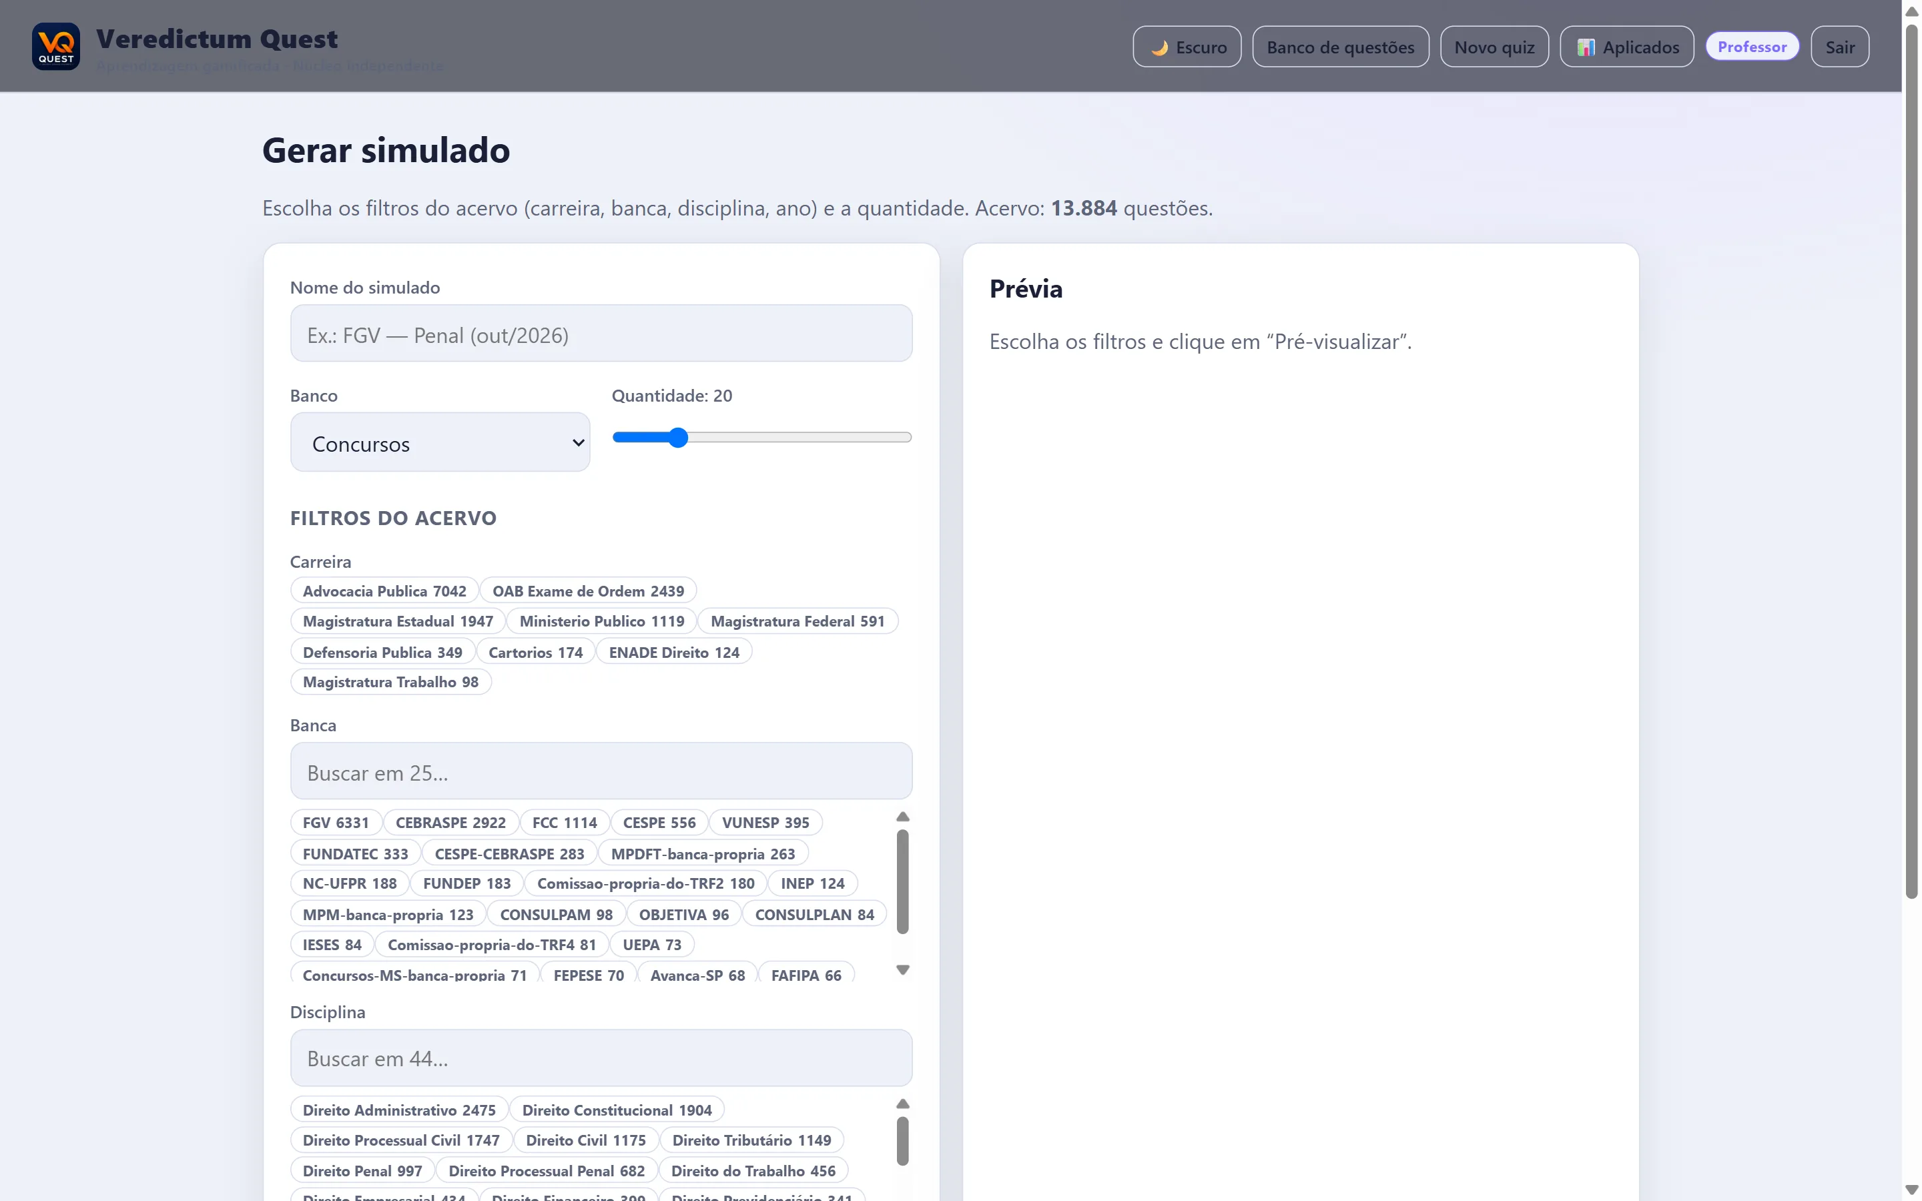Toggle the Magistratura Trabalho filter chip
The image size is (1922, 1201).
[391, 683]
